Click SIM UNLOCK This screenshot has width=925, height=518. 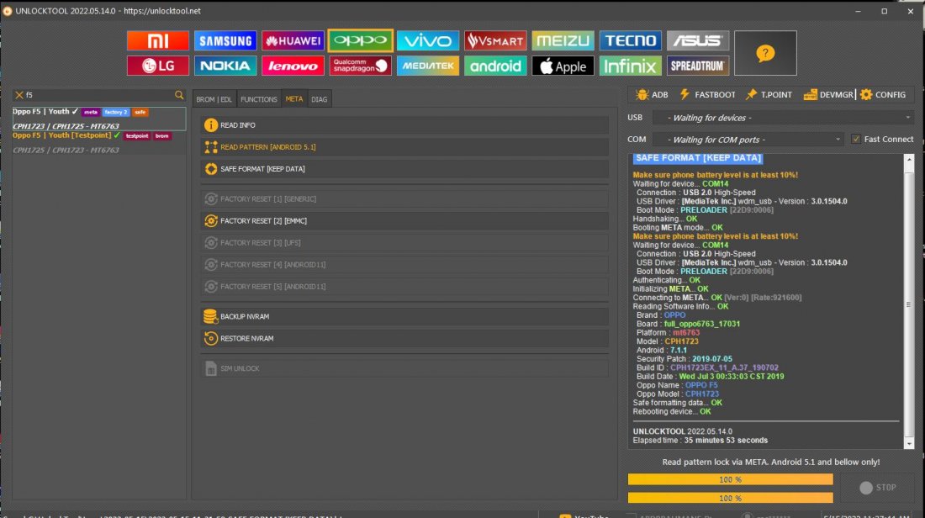point(404,368)
